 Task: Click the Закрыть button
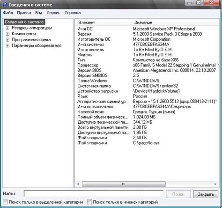(206, 194)
